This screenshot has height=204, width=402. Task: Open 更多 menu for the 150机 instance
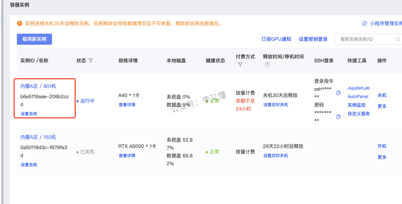(382, 157)
